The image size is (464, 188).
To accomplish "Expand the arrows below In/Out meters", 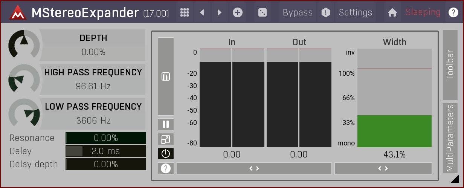I will (x=254, y=168).
